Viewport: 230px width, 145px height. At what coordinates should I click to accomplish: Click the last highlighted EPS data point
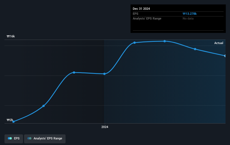pos(225,56)
